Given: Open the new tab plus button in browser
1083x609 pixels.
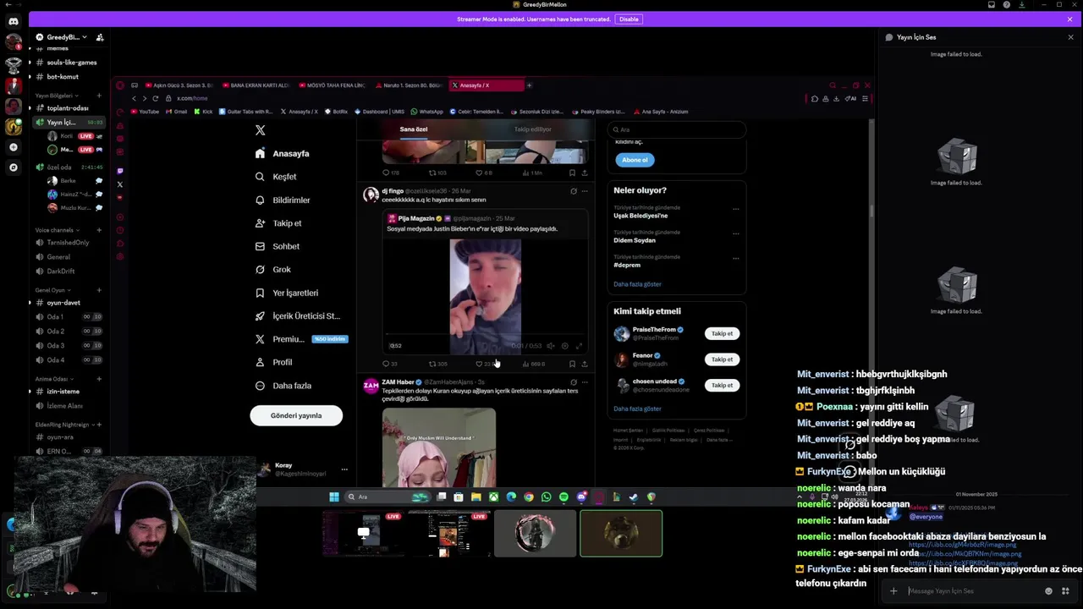Looking at the screenshot, I should point(529,85).
